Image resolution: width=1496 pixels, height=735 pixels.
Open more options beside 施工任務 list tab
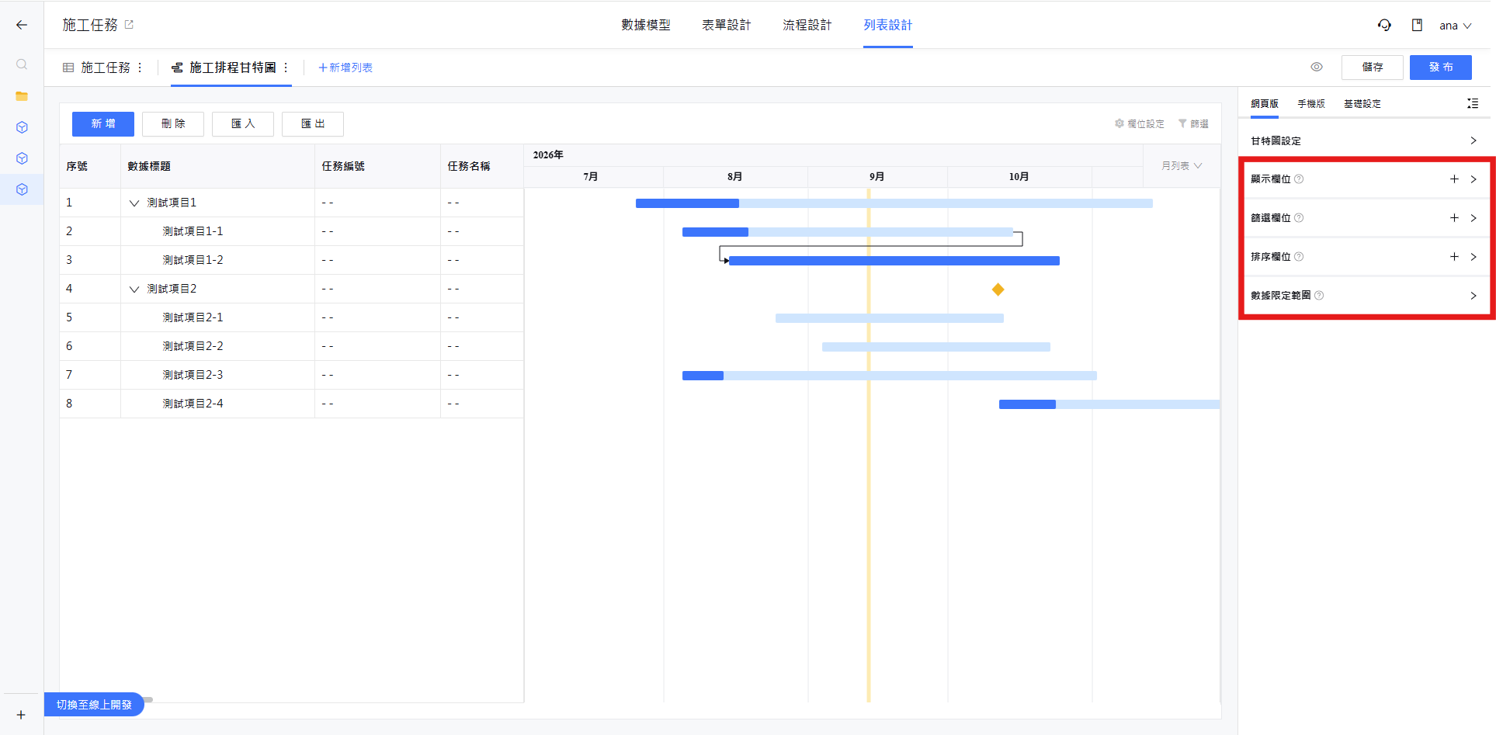click(140, 68)
